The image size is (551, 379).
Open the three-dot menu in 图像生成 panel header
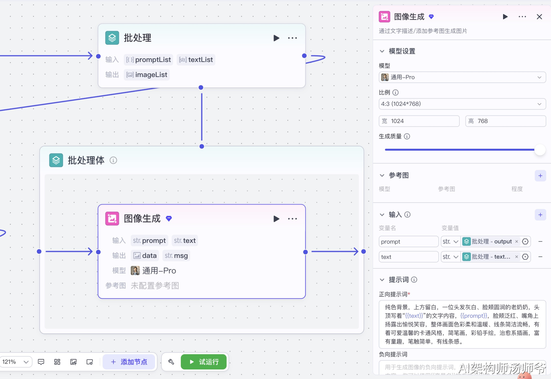click(522, 17)
